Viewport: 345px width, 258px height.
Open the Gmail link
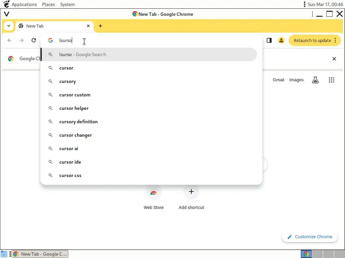278,80
